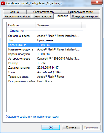This screenshot has width=104, height=133.
Task: Confirm with the OK button
Action: coord(51,127)
